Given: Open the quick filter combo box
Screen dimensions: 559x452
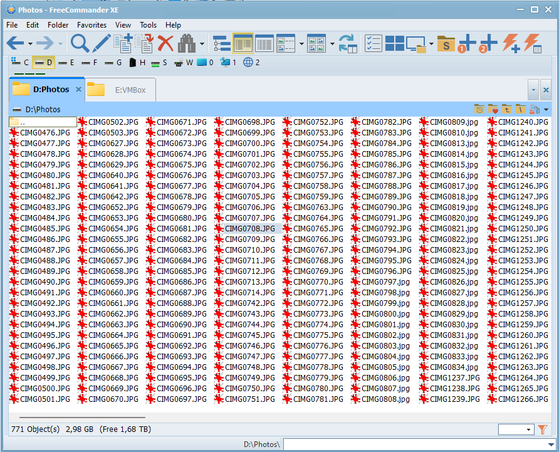Looking at the screenshot, I should 516,429.
